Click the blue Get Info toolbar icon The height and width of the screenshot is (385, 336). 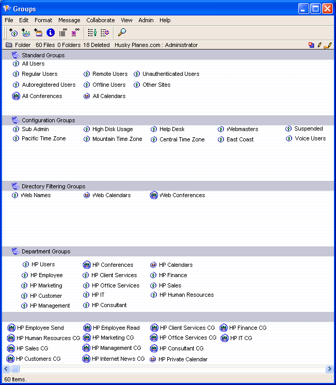(51, 33)
